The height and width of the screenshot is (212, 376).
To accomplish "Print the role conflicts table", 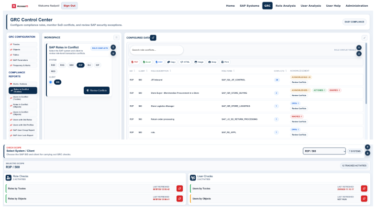I will pos(225,62).
